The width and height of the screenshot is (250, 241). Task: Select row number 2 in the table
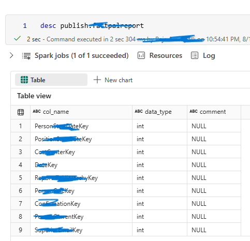(20, 139)
